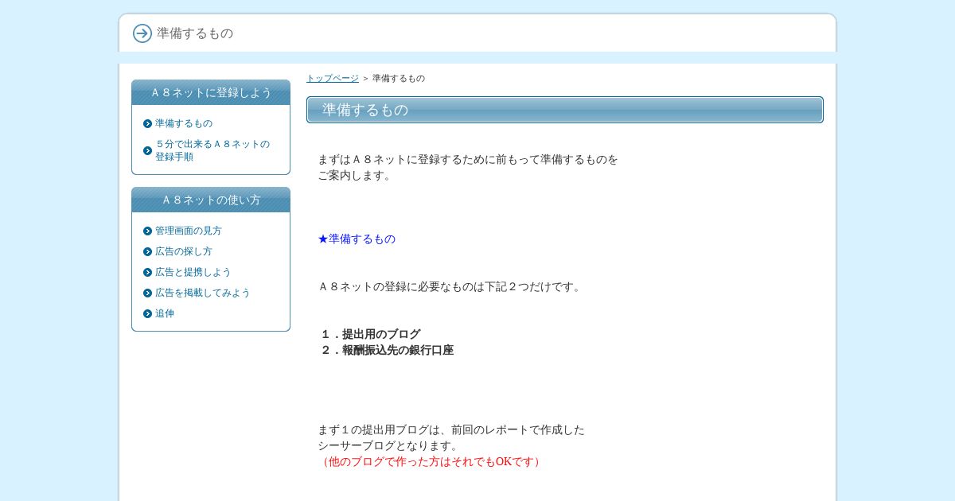
Task: Click the bullet icon next to ５分で出来るＡ８ネットの登録手順
Action: coord(147,151)
